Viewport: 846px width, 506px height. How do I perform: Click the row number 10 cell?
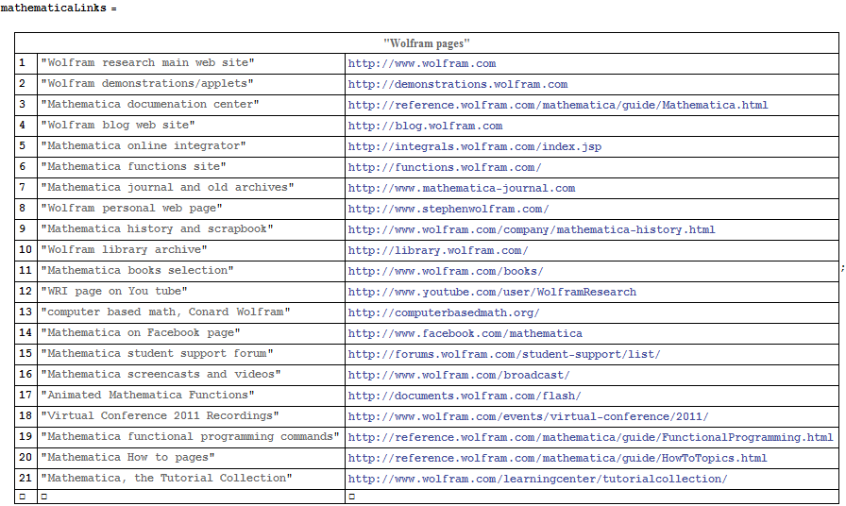(25, 250)
